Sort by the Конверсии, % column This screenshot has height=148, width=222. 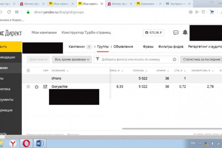point(203,71)
